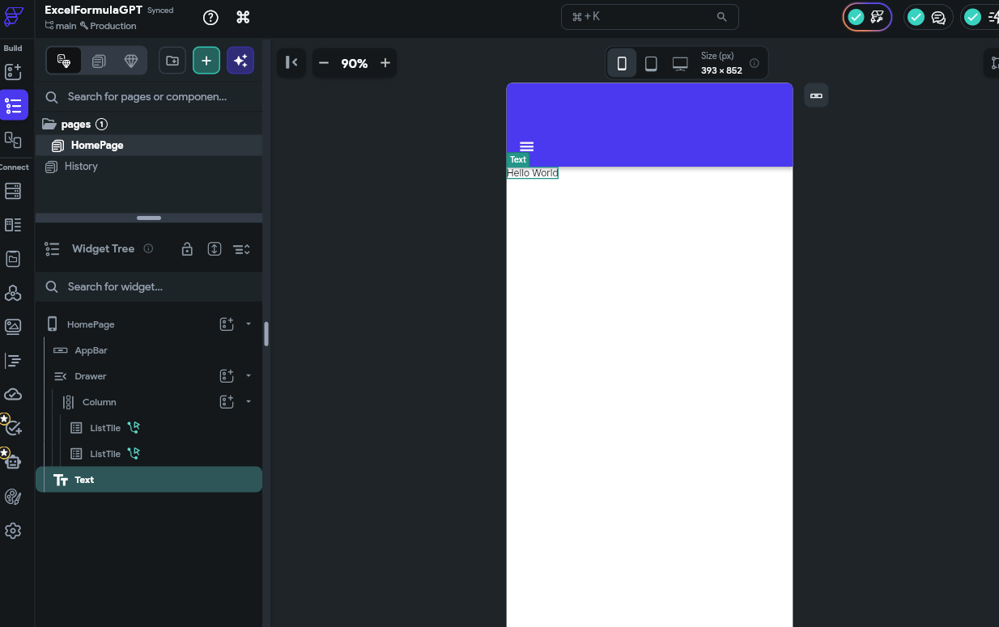Open the Widget Tree display options dropdown
Viewport: 999px width, 627px height.
(241, 249)
